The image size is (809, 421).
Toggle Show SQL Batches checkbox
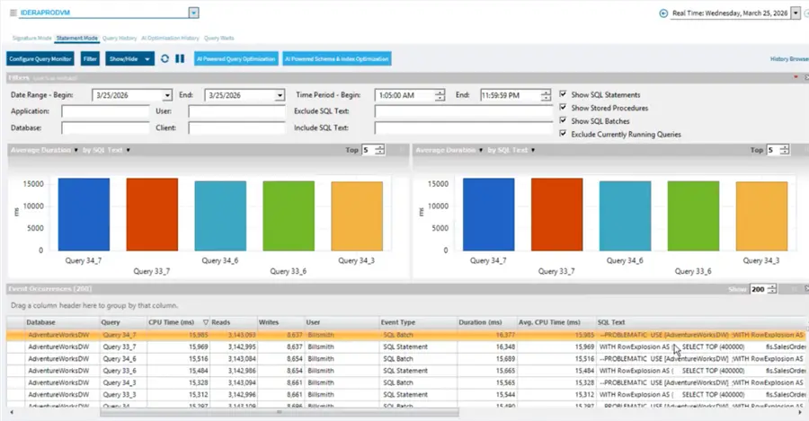click(563, 120)
